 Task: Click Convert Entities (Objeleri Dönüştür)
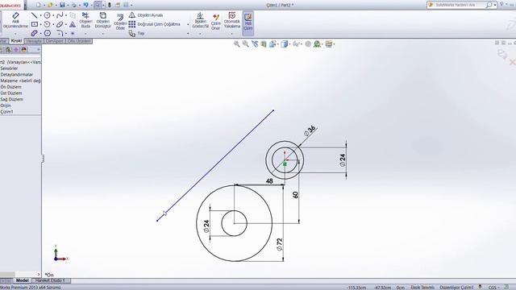[x=102, y=20]
